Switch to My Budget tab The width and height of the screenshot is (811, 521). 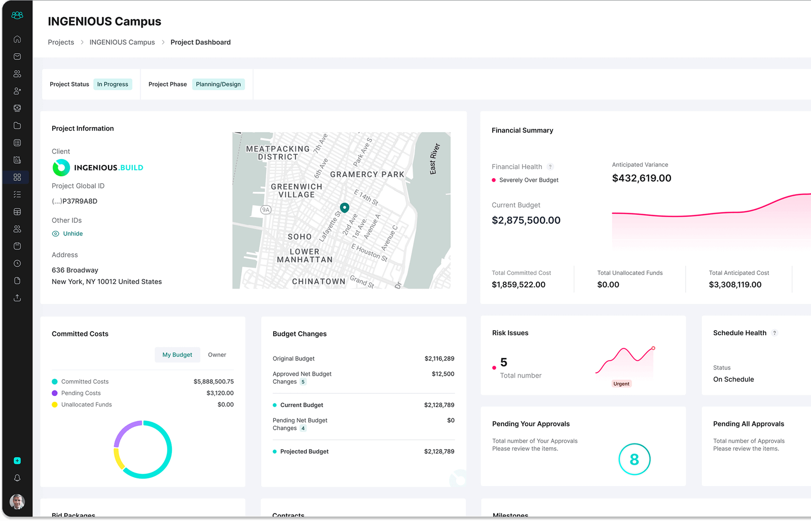coord(177,355)
